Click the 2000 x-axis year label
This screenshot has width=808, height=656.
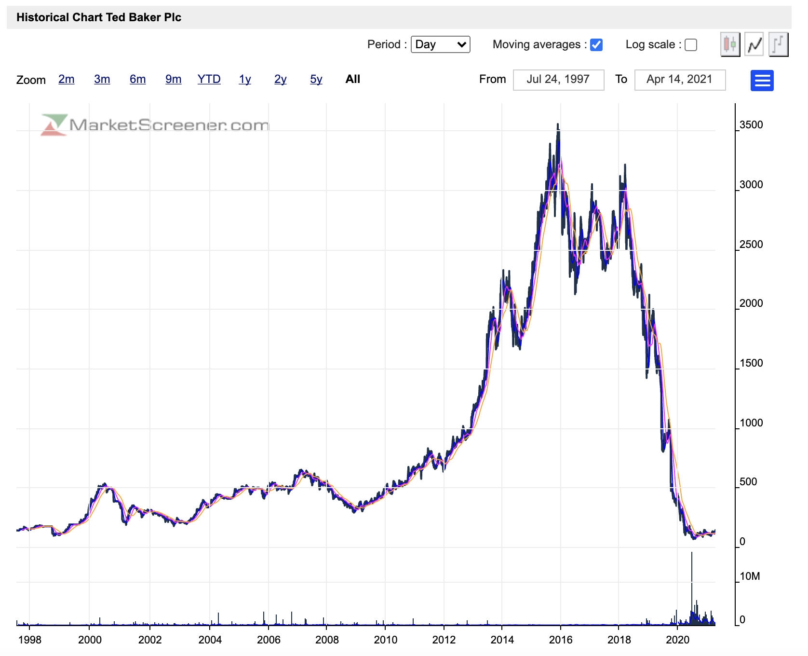point(90,640)
